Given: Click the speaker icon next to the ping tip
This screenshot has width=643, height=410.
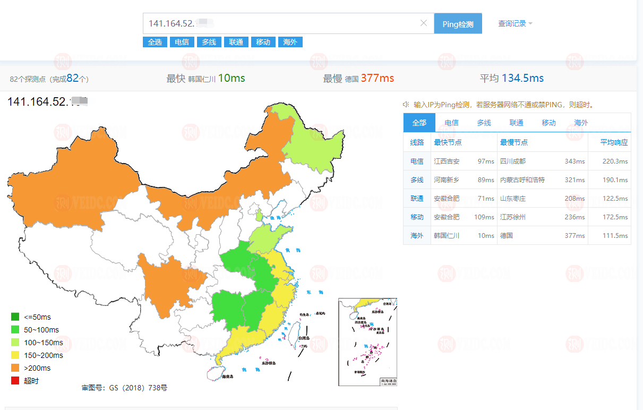Looking at the screenshot, I should pos(405,105).
